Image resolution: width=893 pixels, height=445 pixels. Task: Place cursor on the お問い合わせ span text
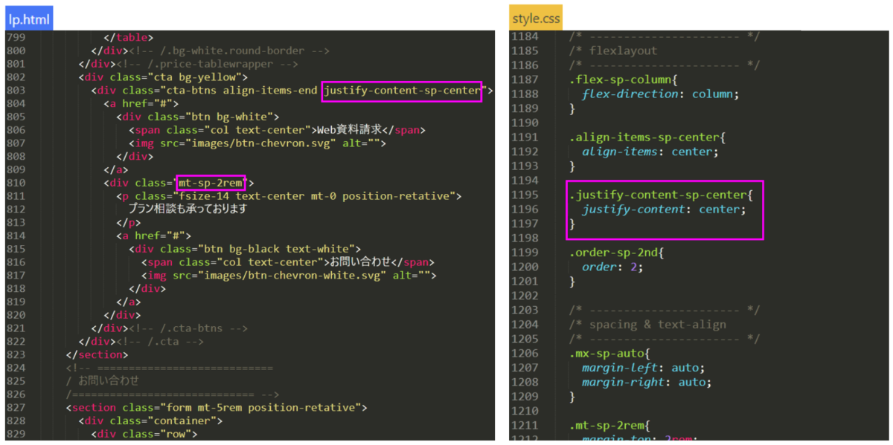coord(361,262)
